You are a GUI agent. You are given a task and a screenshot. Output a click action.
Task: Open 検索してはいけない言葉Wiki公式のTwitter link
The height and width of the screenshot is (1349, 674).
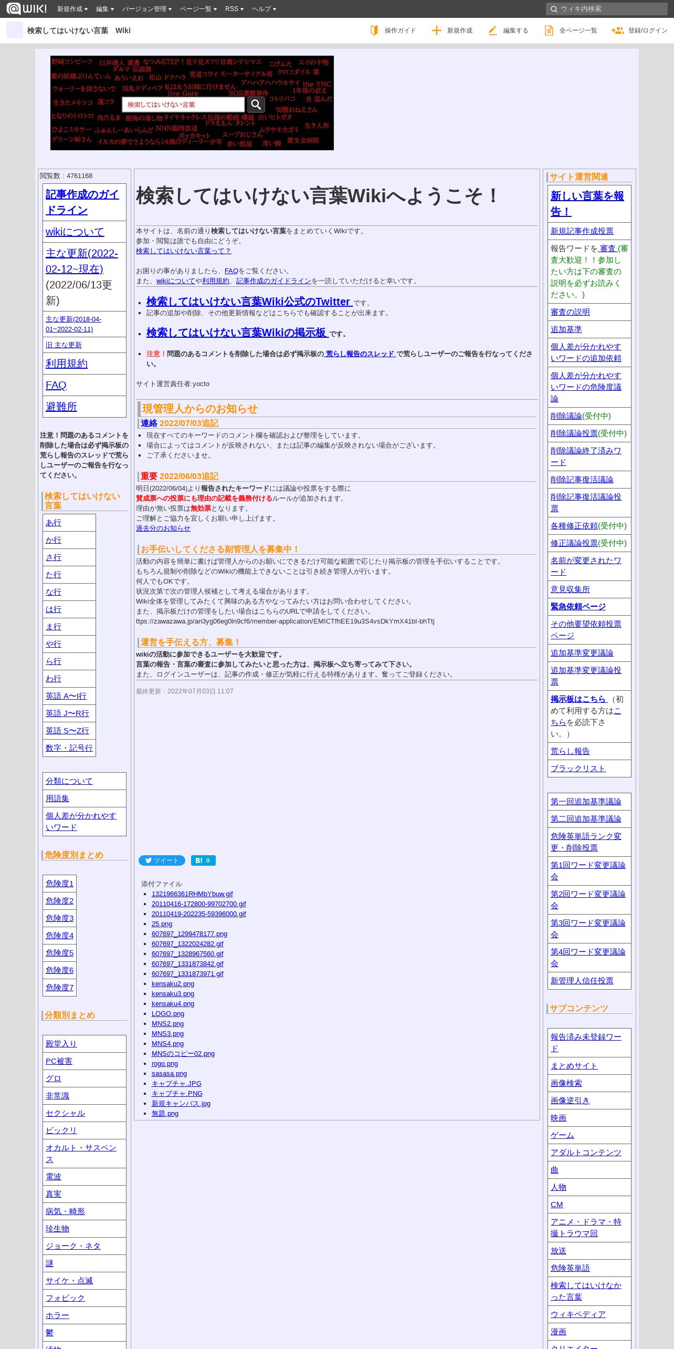[x=249, y=302]
